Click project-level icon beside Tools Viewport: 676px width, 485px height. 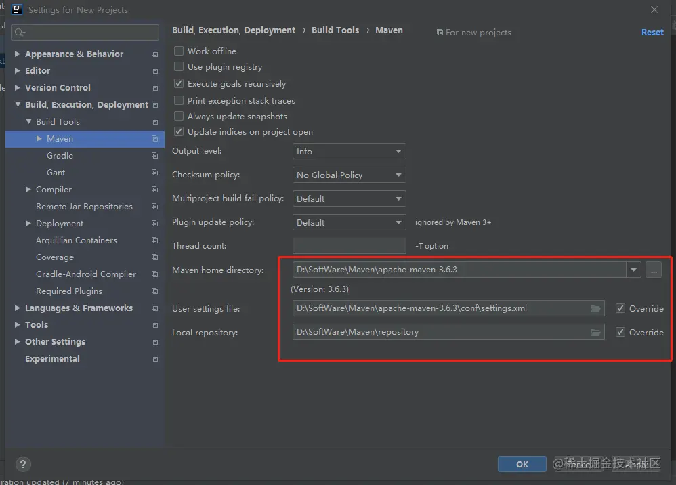(154, 324)
